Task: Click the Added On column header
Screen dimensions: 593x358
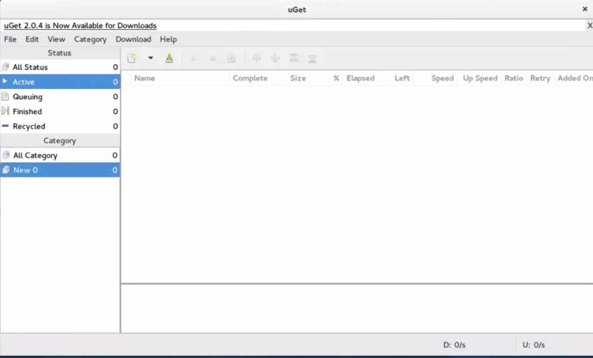Action: [x=574, y=78]
